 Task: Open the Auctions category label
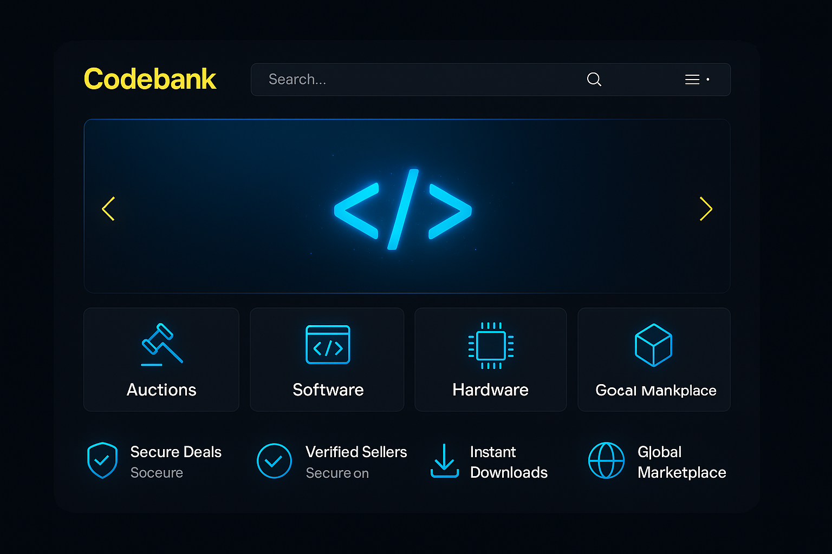(161, 390)
